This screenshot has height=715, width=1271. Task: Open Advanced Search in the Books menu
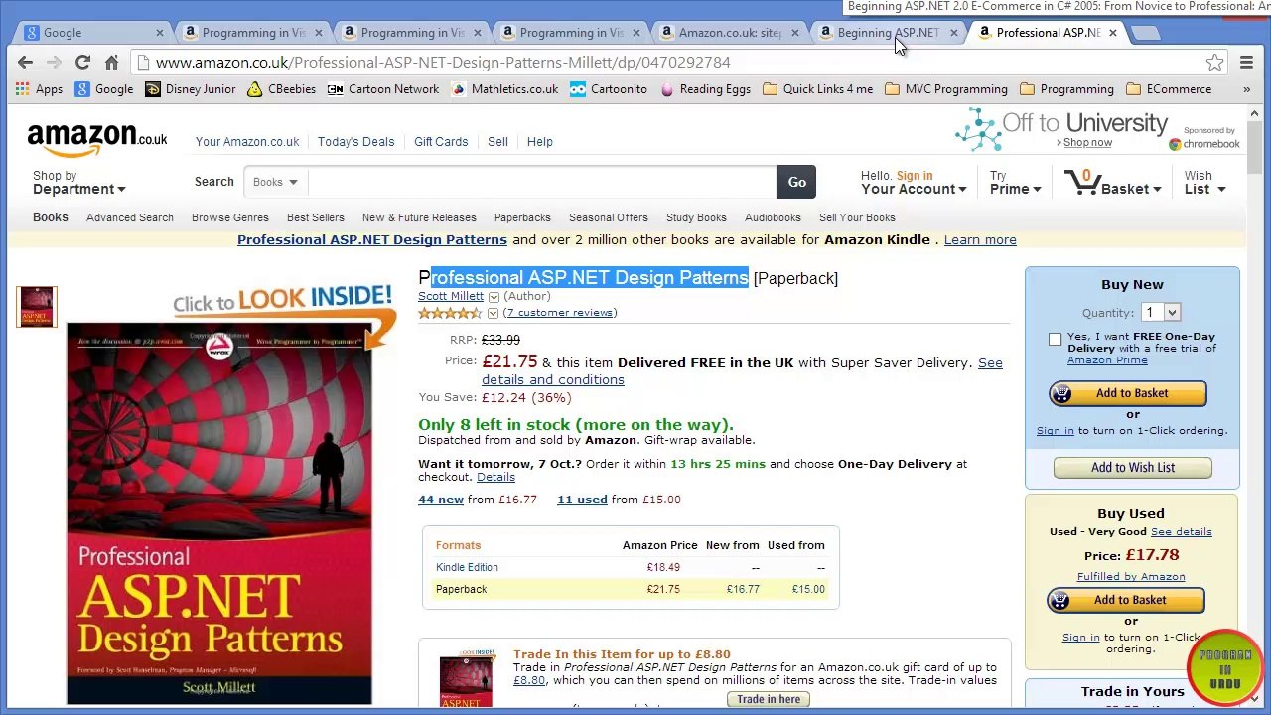pyautogui.click(x=130, y=217)
